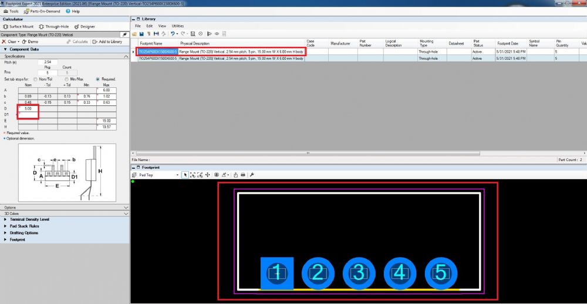
Task: Select the Min/Max radio button
Action: 67,78
